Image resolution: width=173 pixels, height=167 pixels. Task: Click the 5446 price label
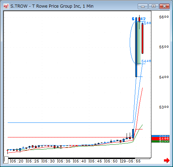point(146,61)
